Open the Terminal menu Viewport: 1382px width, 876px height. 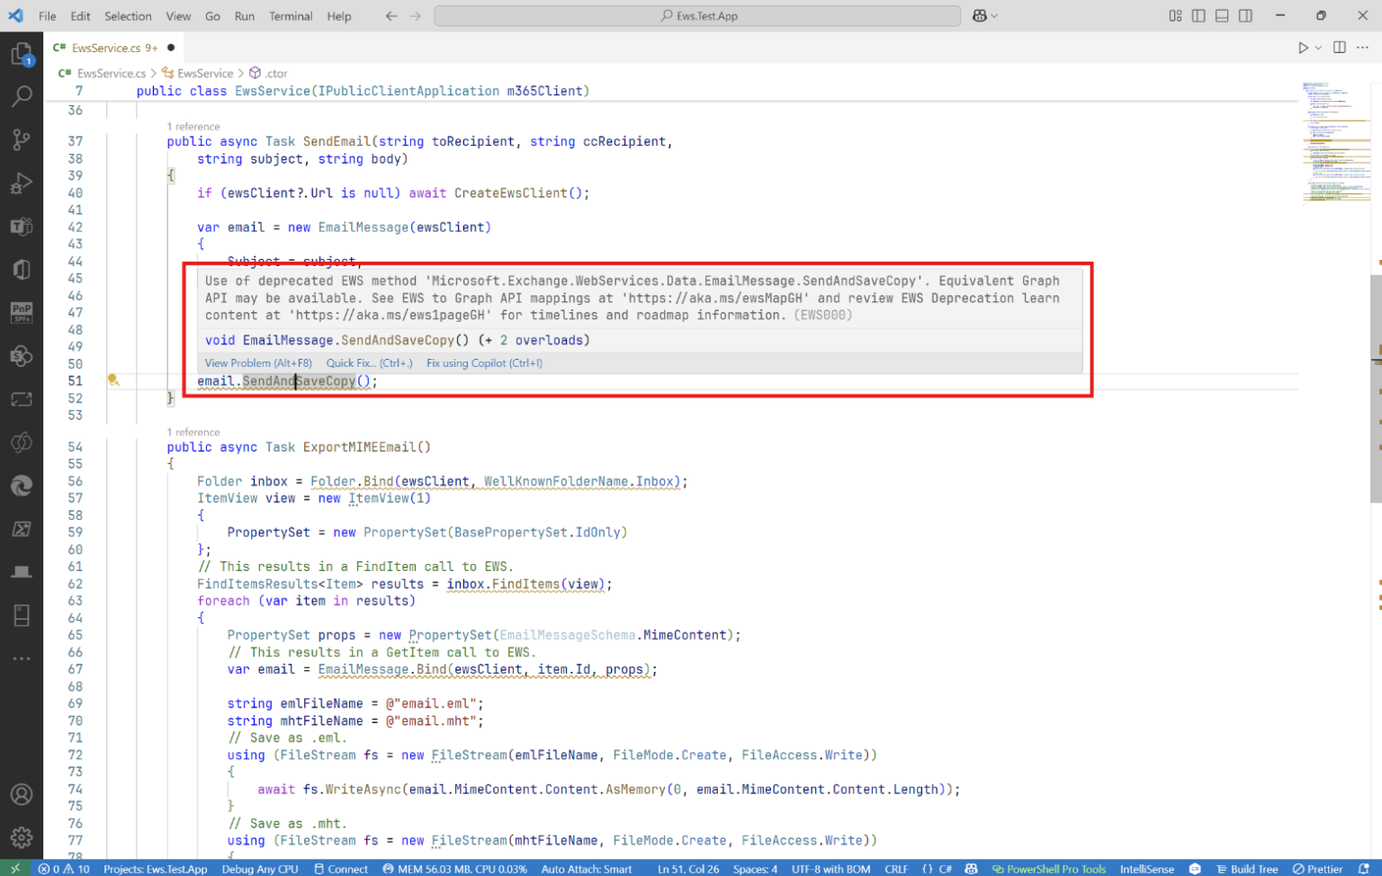tap(289, 15)
